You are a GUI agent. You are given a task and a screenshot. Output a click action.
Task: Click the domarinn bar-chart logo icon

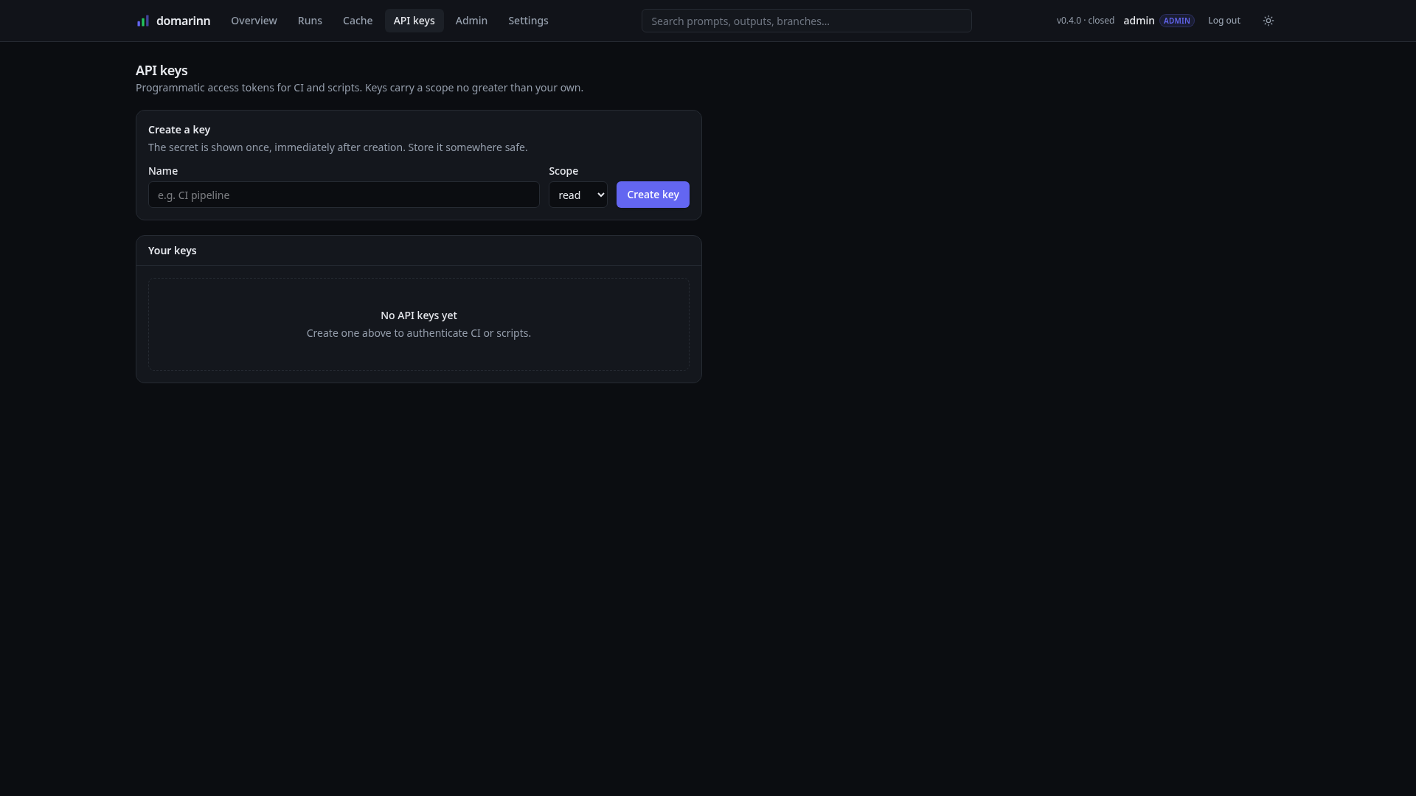pos(143,21)
